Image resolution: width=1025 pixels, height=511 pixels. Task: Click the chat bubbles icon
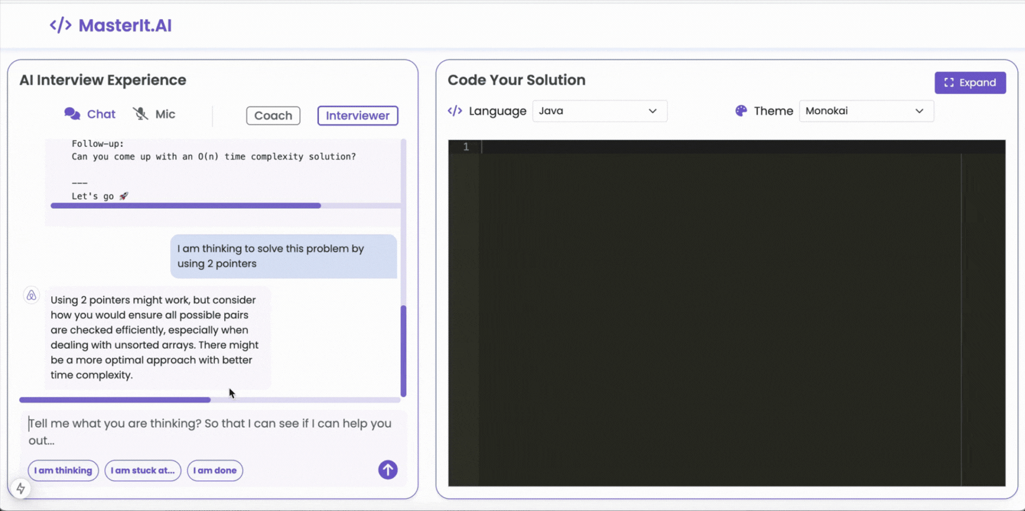[72, 114]
